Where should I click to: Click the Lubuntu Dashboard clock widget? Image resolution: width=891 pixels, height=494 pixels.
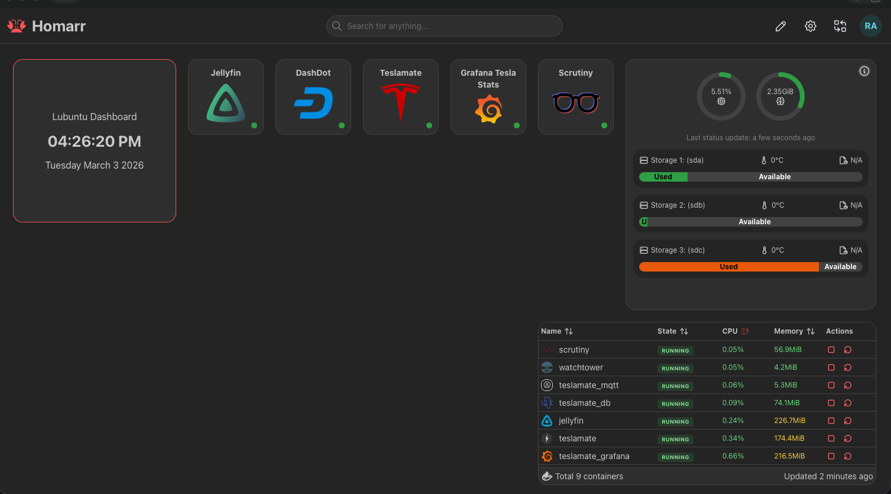click(95, 141)
